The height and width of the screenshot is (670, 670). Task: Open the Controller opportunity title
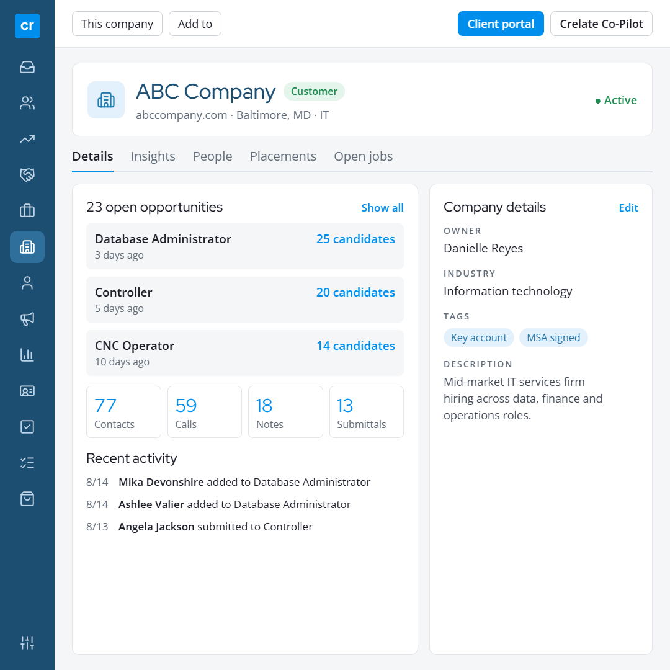point(123,292)
